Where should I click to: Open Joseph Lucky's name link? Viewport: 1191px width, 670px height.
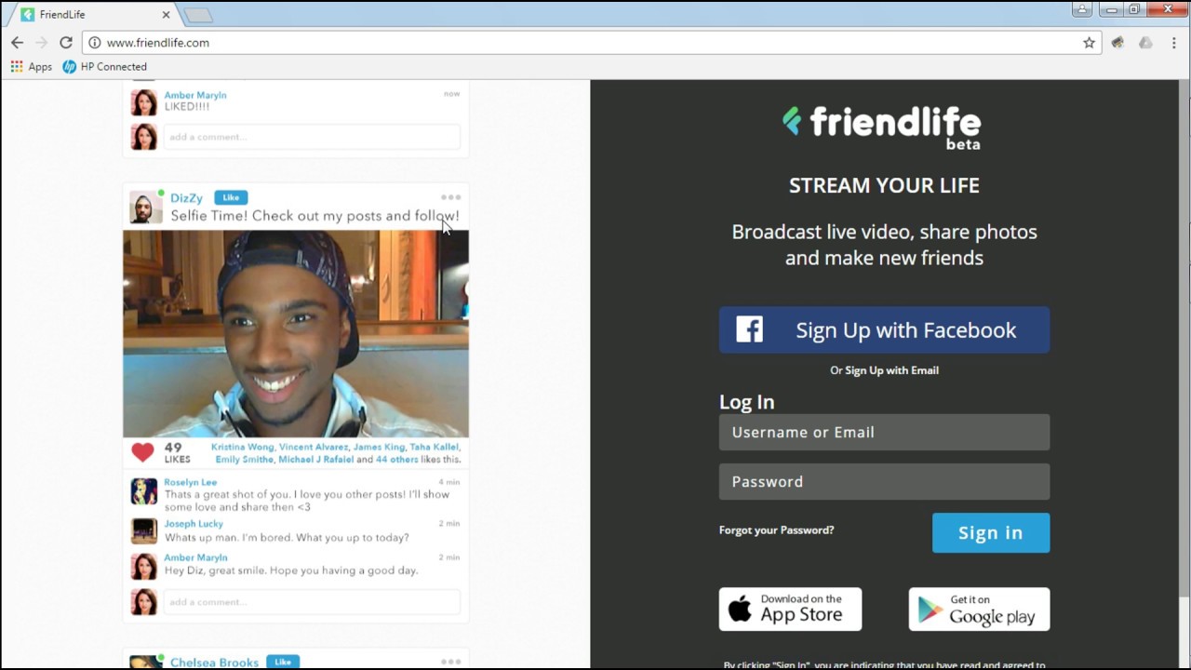click(x=194, y=524)
